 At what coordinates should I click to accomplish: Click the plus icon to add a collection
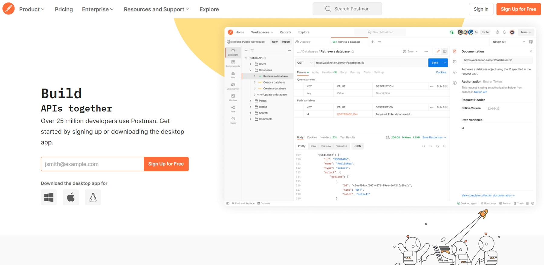click(246, 50)
